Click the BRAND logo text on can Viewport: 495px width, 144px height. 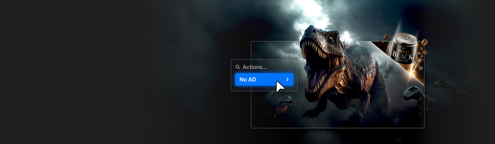pyautogui.click(x=403, y=51)
